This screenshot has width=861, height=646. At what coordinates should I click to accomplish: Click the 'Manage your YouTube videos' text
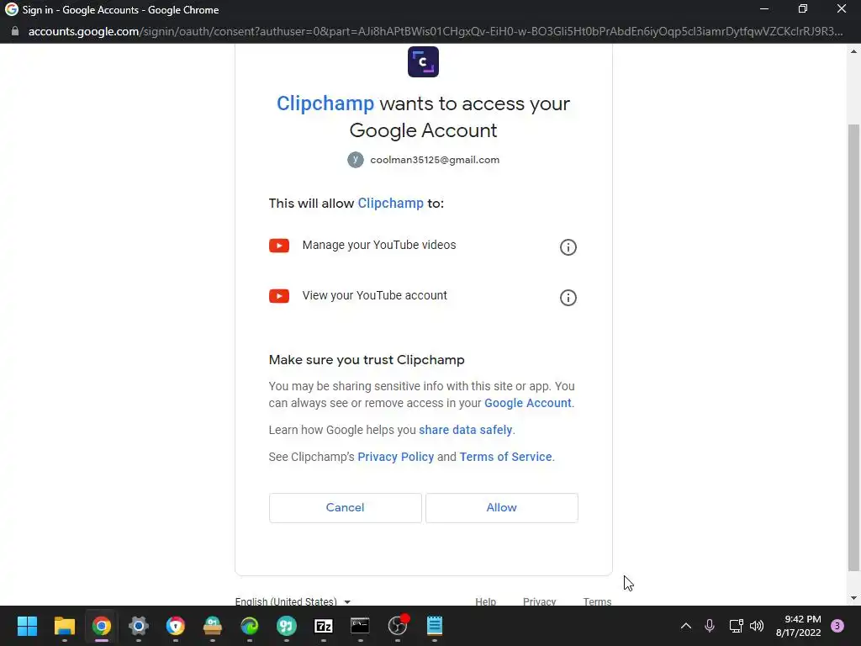379,245
